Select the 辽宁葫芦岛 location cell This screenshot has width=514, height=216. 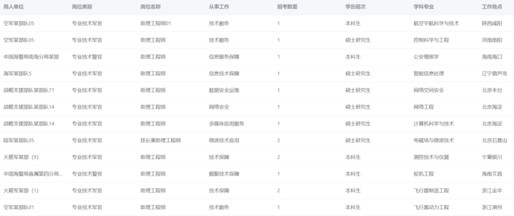click(x=494, y=74)
